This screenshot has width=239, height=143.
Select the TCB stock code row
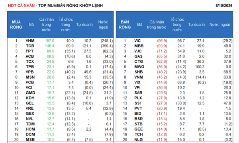(60, 46)
